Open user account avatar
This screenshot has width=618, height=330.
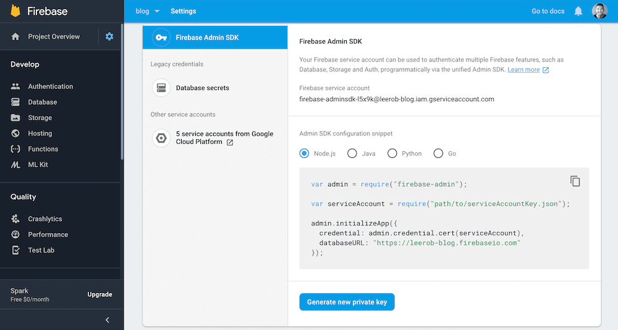(600, 11)
